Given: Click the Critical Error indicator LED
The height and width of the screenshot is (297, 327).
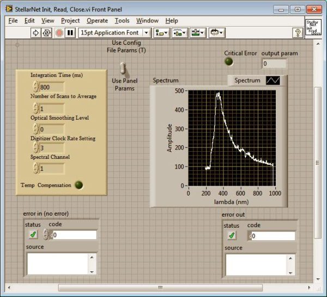Looking at the screenshot, I should (228, 62).
